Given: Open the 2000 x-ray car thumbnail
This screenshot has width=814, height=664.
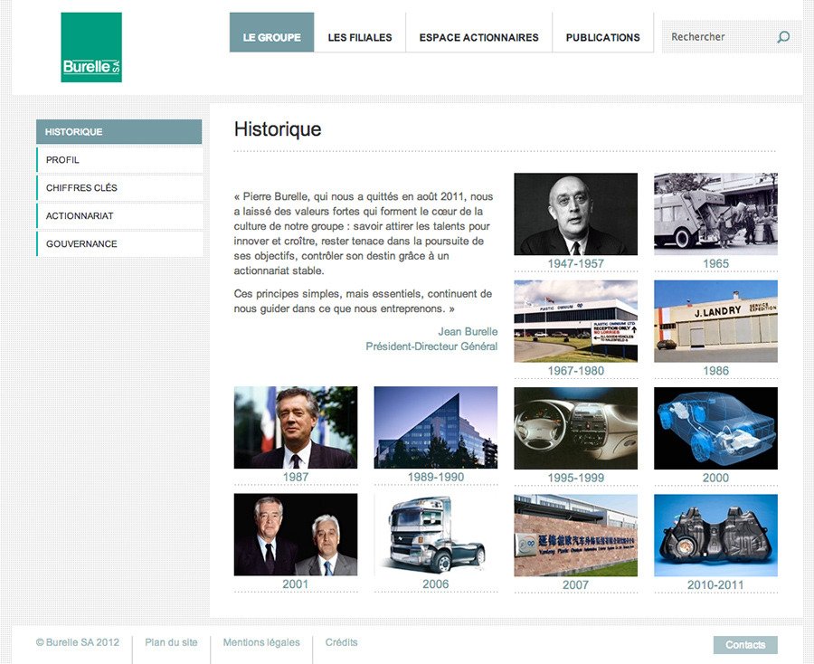Looking at the screenshot, I should [715, 428].
